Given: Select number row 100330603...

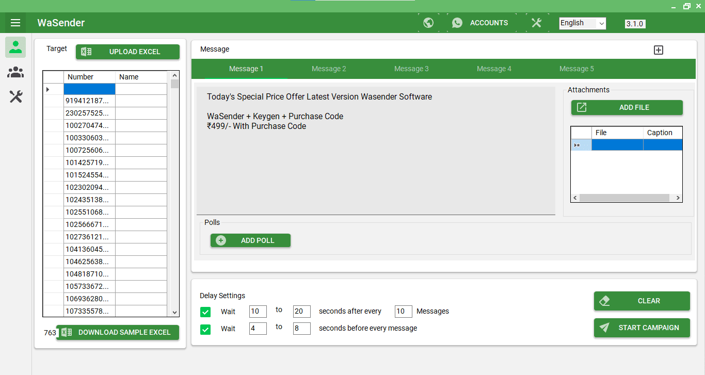Looking at the screenshot, I should 89,138.
